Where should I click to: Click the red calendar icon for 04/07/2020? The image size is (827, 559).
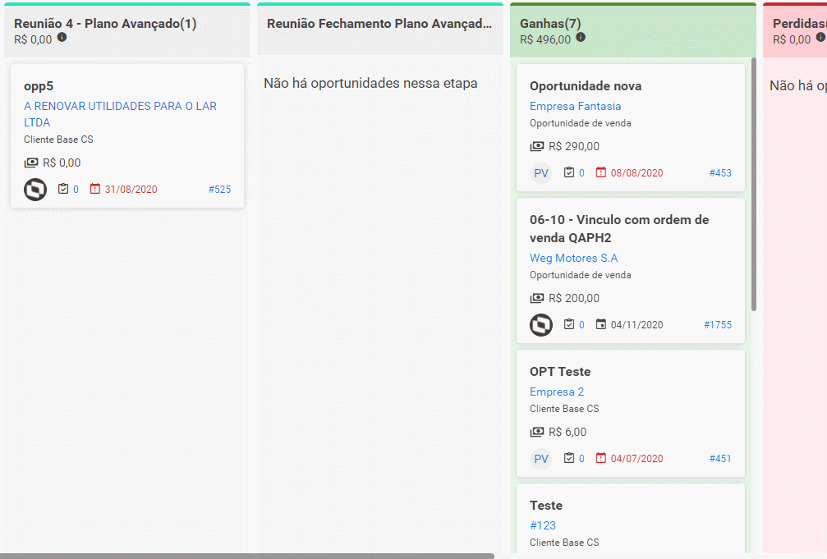point(600,458)
